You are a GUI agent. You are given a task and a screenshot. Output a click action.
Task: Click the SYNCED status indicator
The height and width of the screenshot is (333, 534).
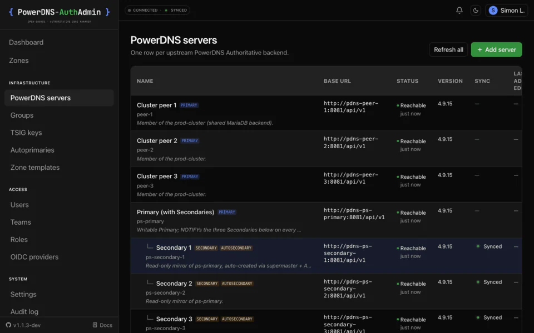click(176, 10)
